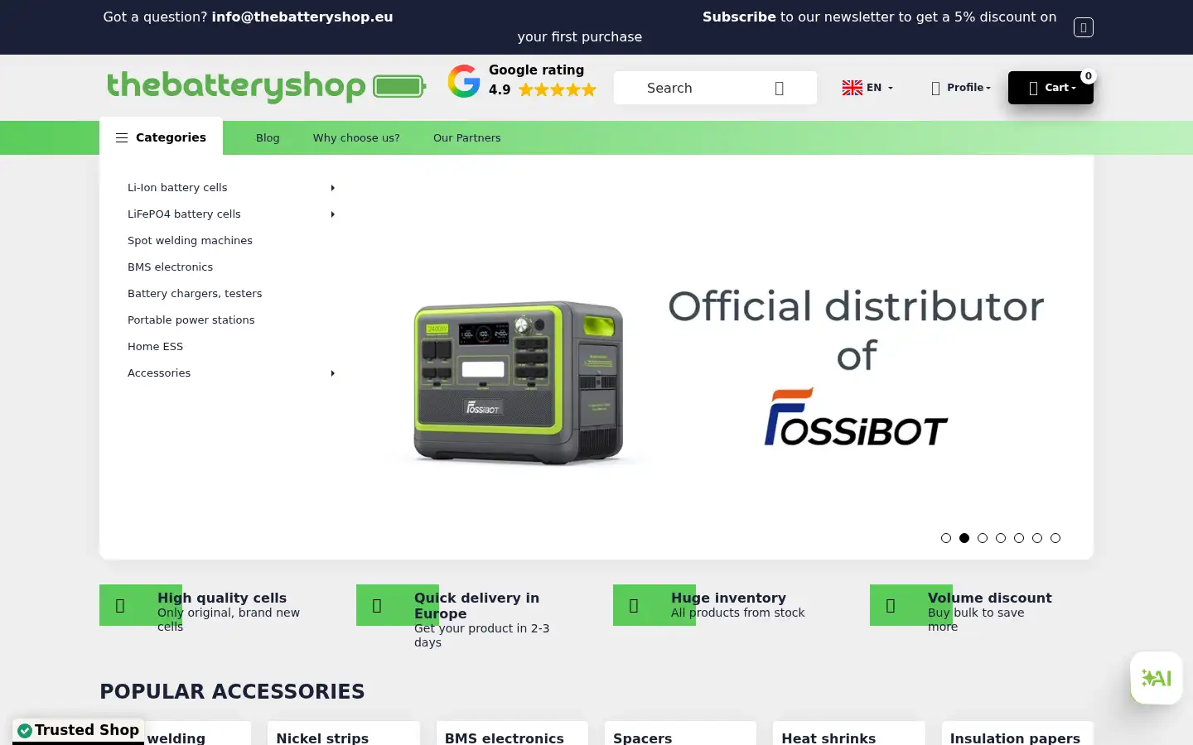Open Spacers accessory card
This screenshot has width=1193, height=745.
pos(680,733)
